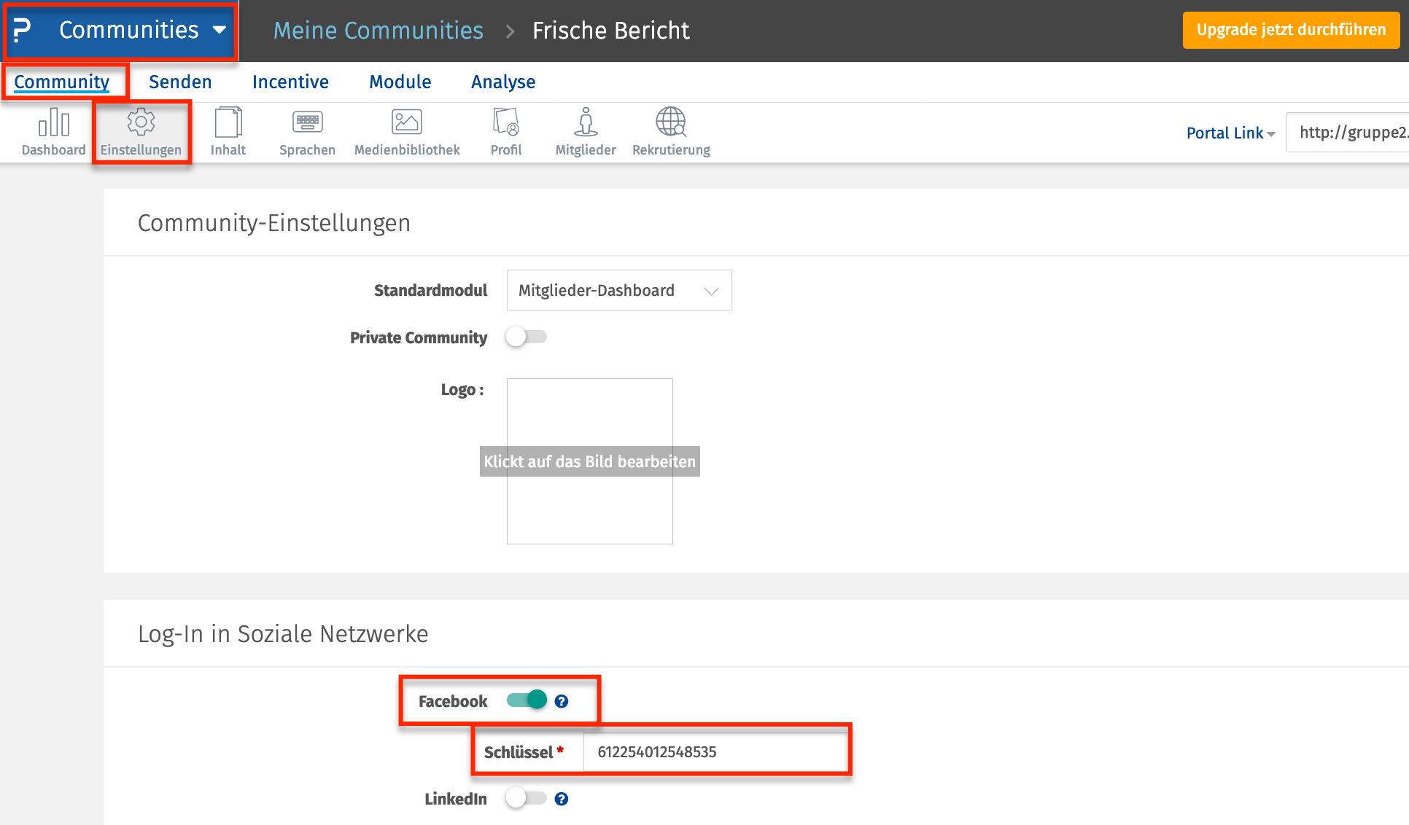Click Upgrade jetzt durchführen button

pyautogui.click(x=1291, y=30)
